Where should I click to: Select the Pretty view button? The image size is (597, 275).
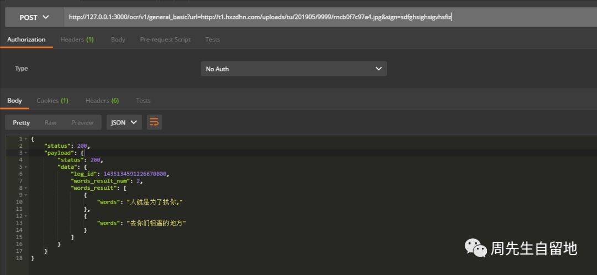[22, 122]
